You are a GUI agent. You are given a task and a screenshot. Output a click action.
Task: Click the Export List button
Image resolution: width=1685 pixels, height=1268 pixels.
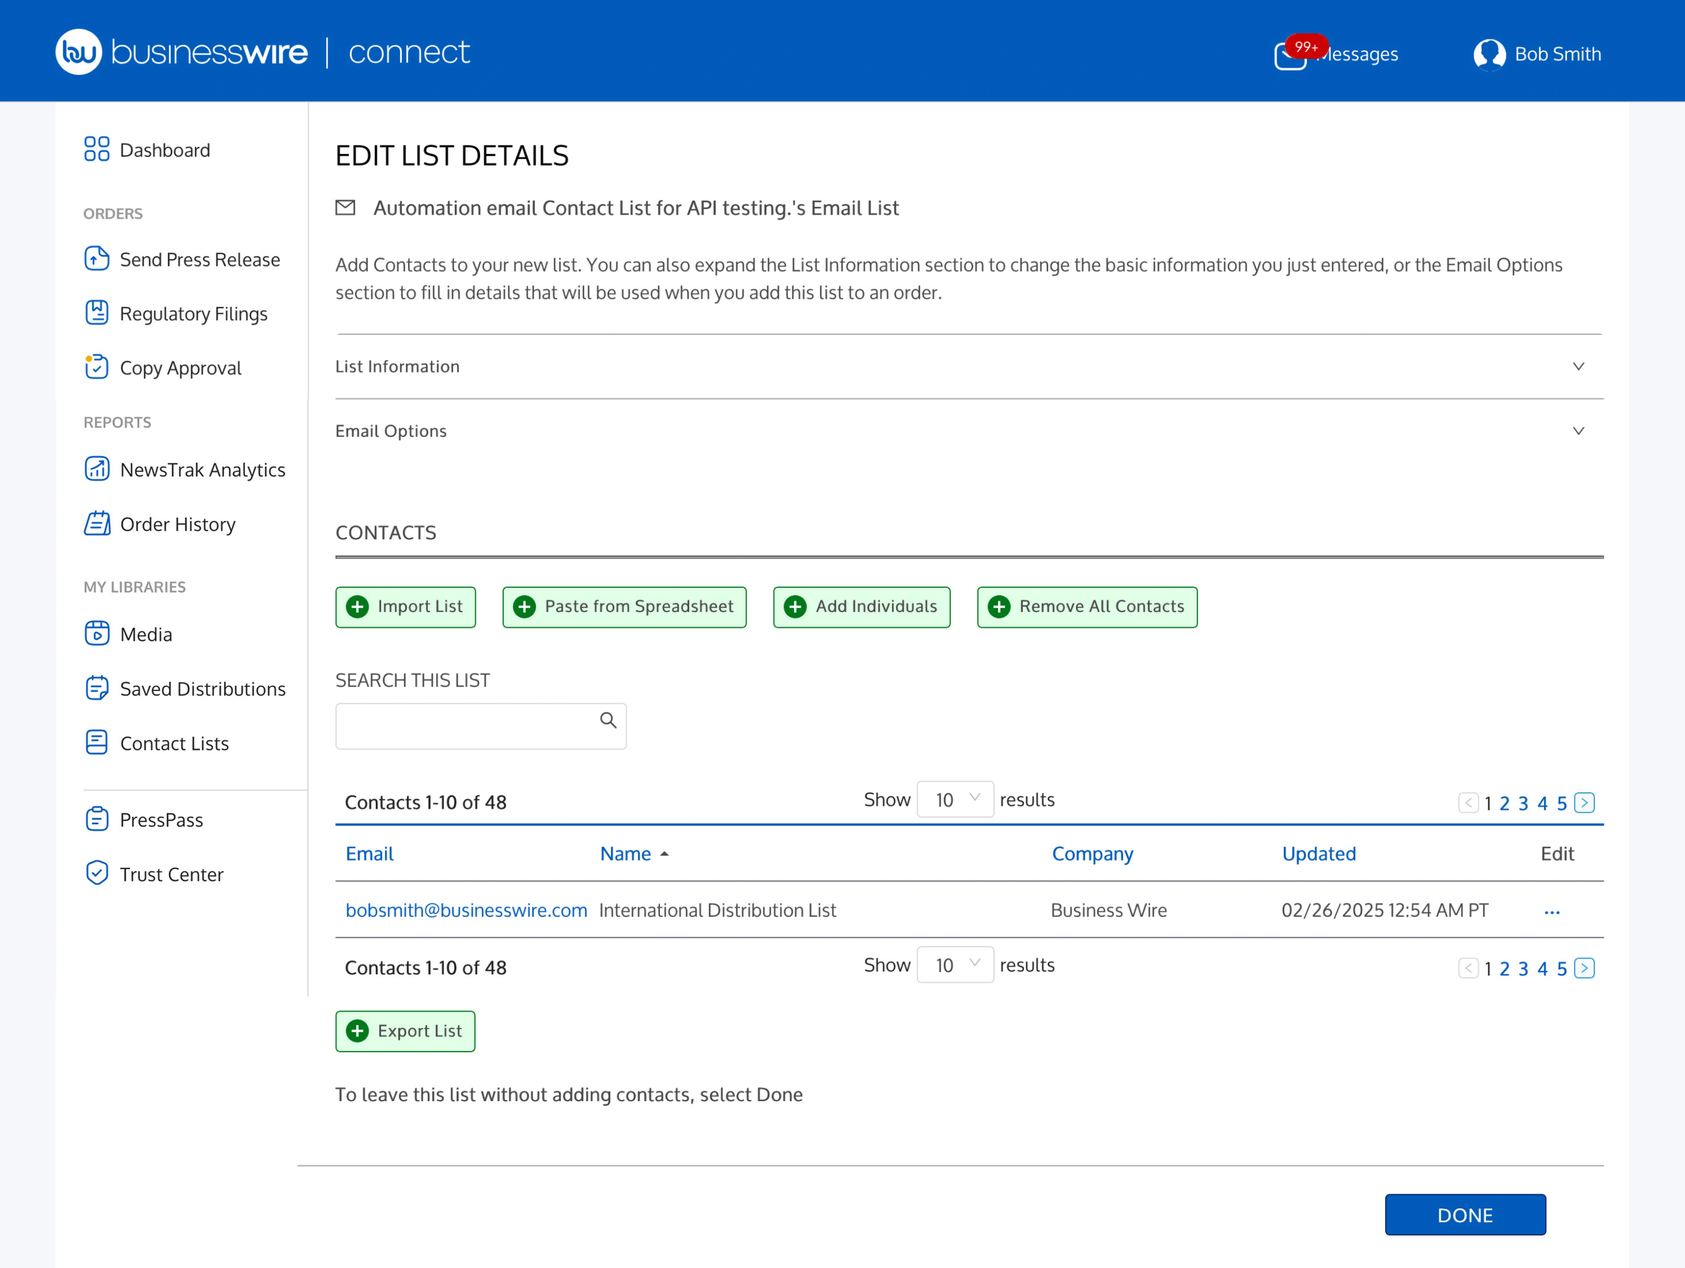click(x=405, y=1031)
